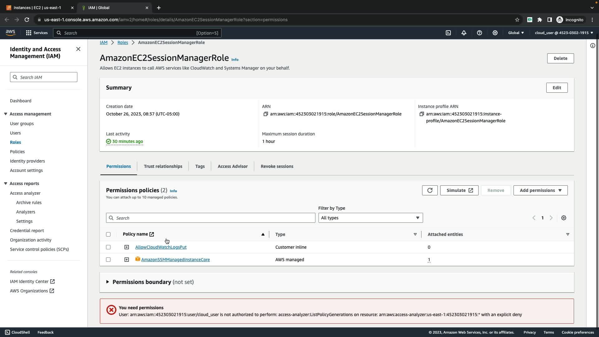The image size is (599, 337).
Task: Check the AmazonSSMManagedInstanceCore policy checkbox
Action: 108,260
